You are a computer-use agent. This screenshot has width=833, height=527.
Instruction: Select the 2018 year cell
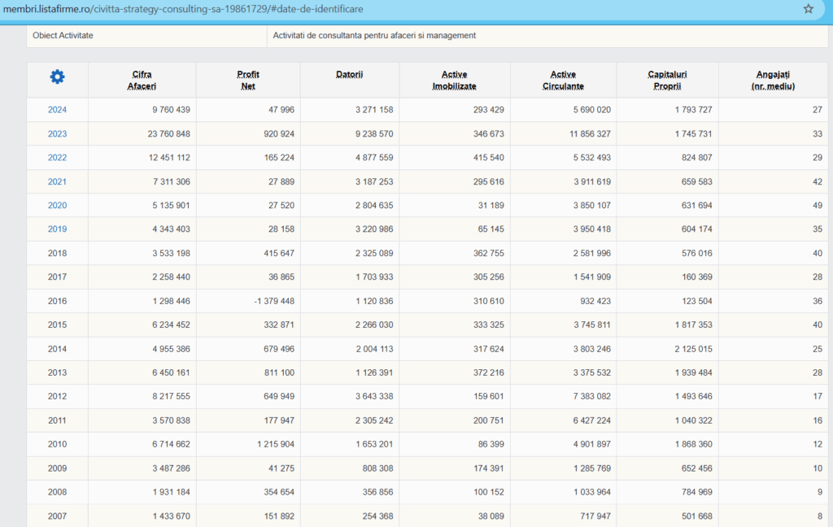coord(58,254)
